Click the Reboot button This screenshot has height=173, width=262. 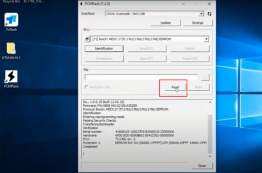click(190, 49)
